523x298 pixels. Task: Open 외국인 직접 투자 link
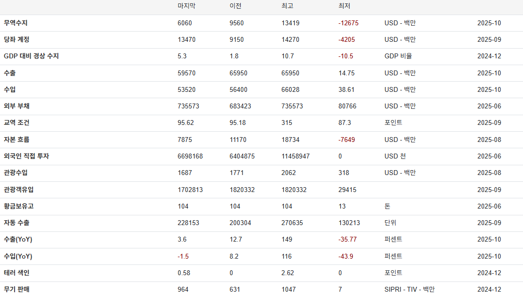point(26,156)
